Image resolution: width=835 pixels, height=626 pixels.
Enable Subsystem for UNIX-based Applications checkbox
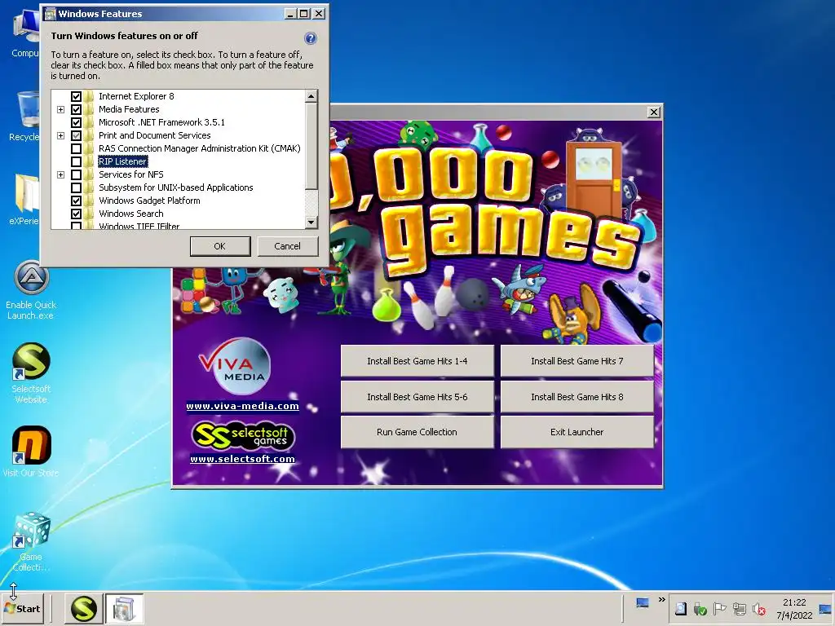coord(76,188)
